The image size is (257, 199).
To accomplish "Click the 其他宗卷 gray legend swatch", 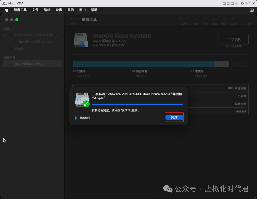I will [133, 71].
